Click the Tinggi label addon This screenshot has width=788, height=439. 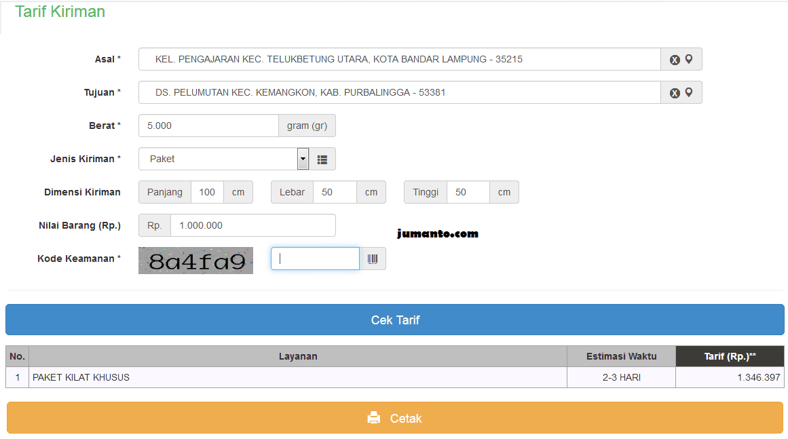point(426,192)
